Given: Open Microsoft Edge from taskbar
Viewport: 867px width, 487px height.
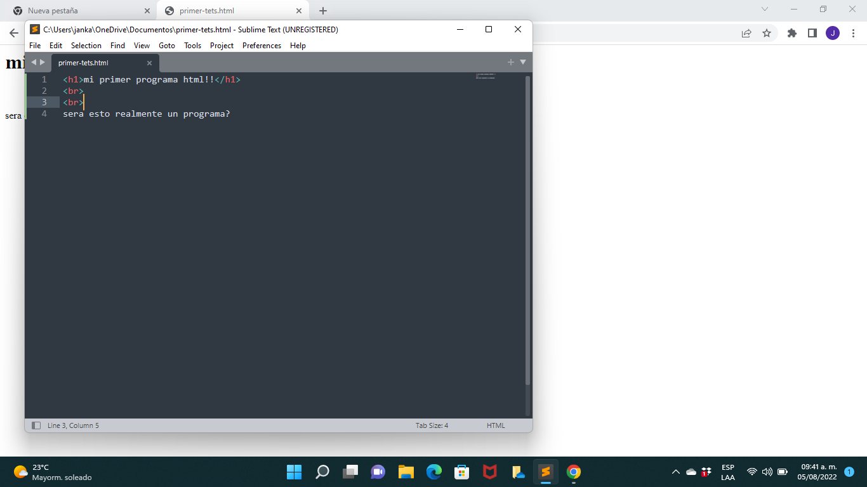Looking at the screenshot, I should tap(434, 472).
